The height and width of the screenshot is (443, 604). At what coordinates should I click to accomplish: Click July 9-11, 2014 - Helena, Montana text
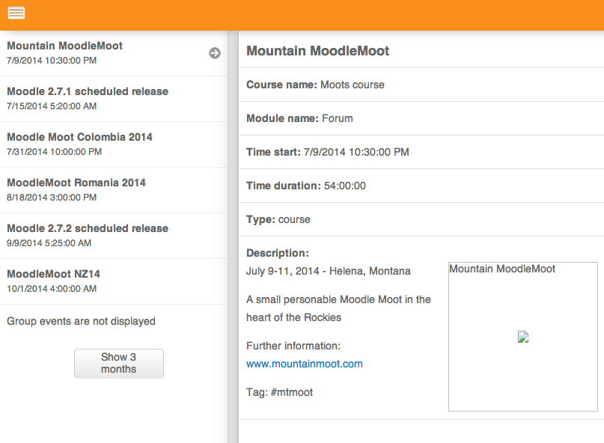point(328,271)
